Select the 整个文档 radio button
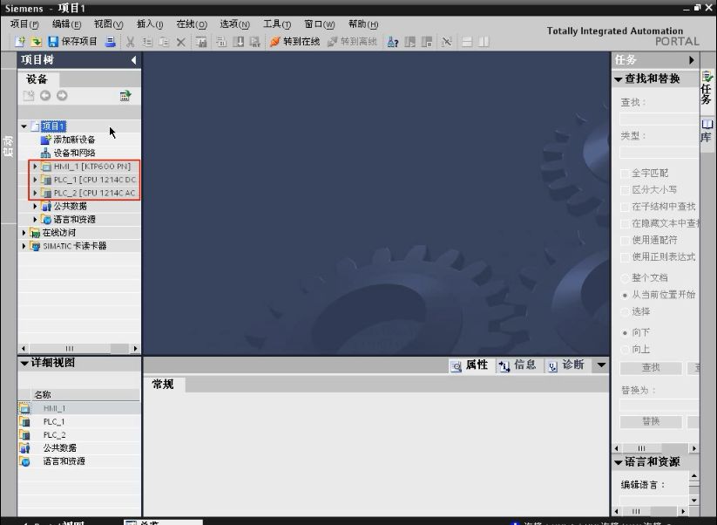Viewport: 717px width, 525px height. (x=624, y=278)
